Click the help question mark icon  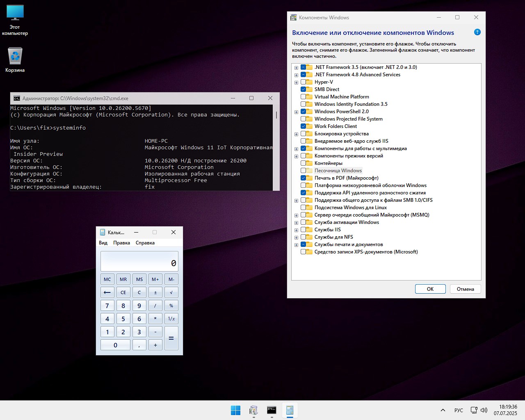477,32
